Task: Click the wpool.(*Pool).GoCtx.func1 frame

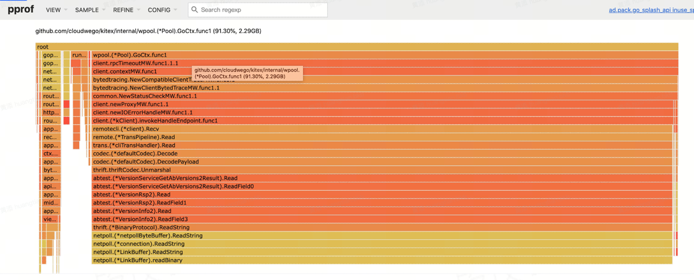Action: pyautogui.click(x=383, y=55)
